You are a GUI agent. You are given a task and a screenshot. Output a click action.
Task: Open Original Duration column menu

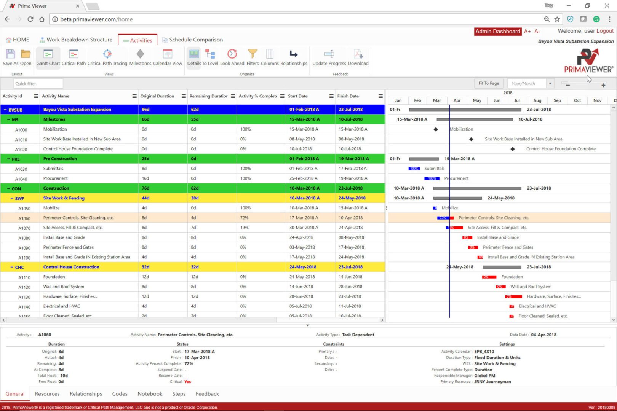(184, 96)
